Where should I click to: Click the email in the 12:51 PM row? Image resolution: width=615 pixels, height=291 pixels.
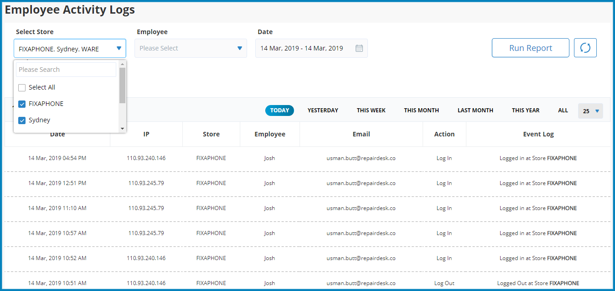click(x=361, y=183)
